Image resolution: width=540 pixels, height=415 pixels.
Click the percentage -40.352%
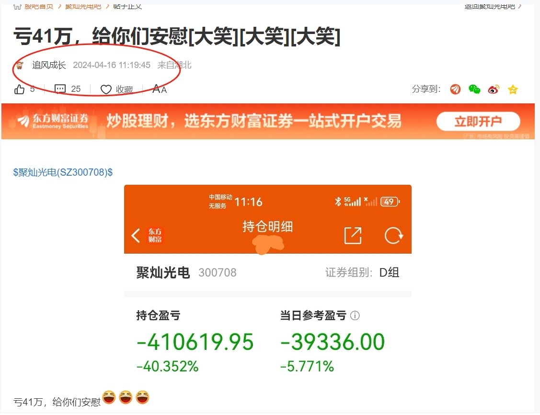click(167, 367)
